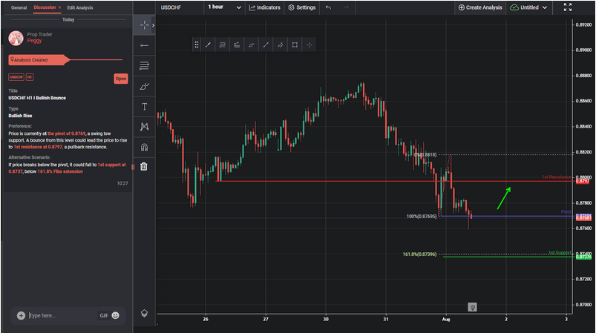Pick the third flag-like tool in floating toolbar
This screenshot has height=333, width=596.
click(x=237, y=44)
